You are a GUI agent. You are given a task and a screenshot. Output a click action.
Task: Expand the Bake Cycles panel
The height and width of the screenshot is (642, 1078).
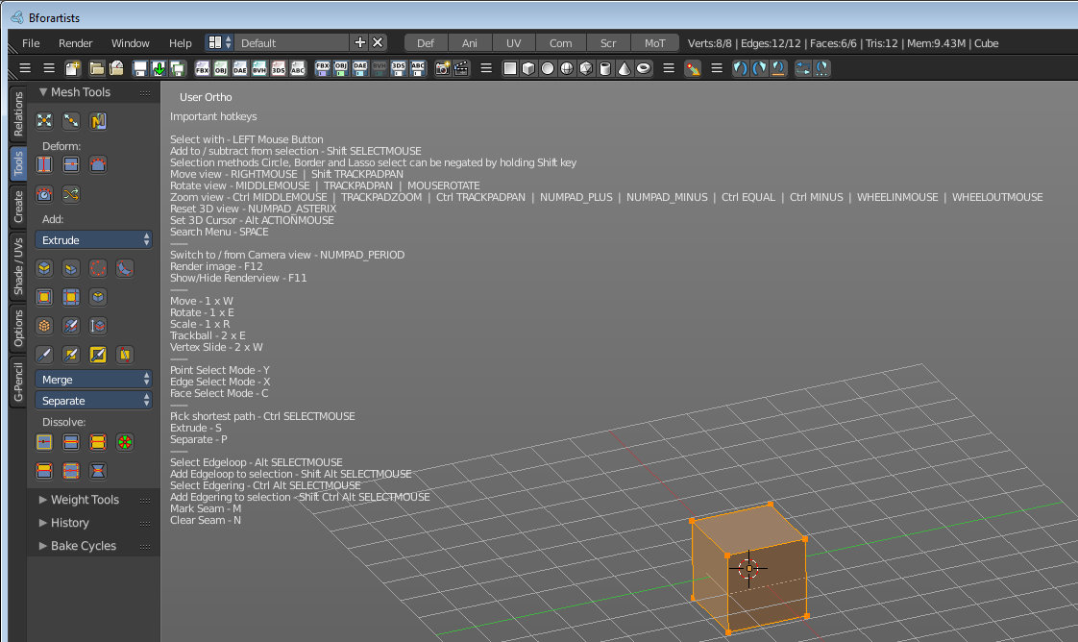click(x=84, y=546)
